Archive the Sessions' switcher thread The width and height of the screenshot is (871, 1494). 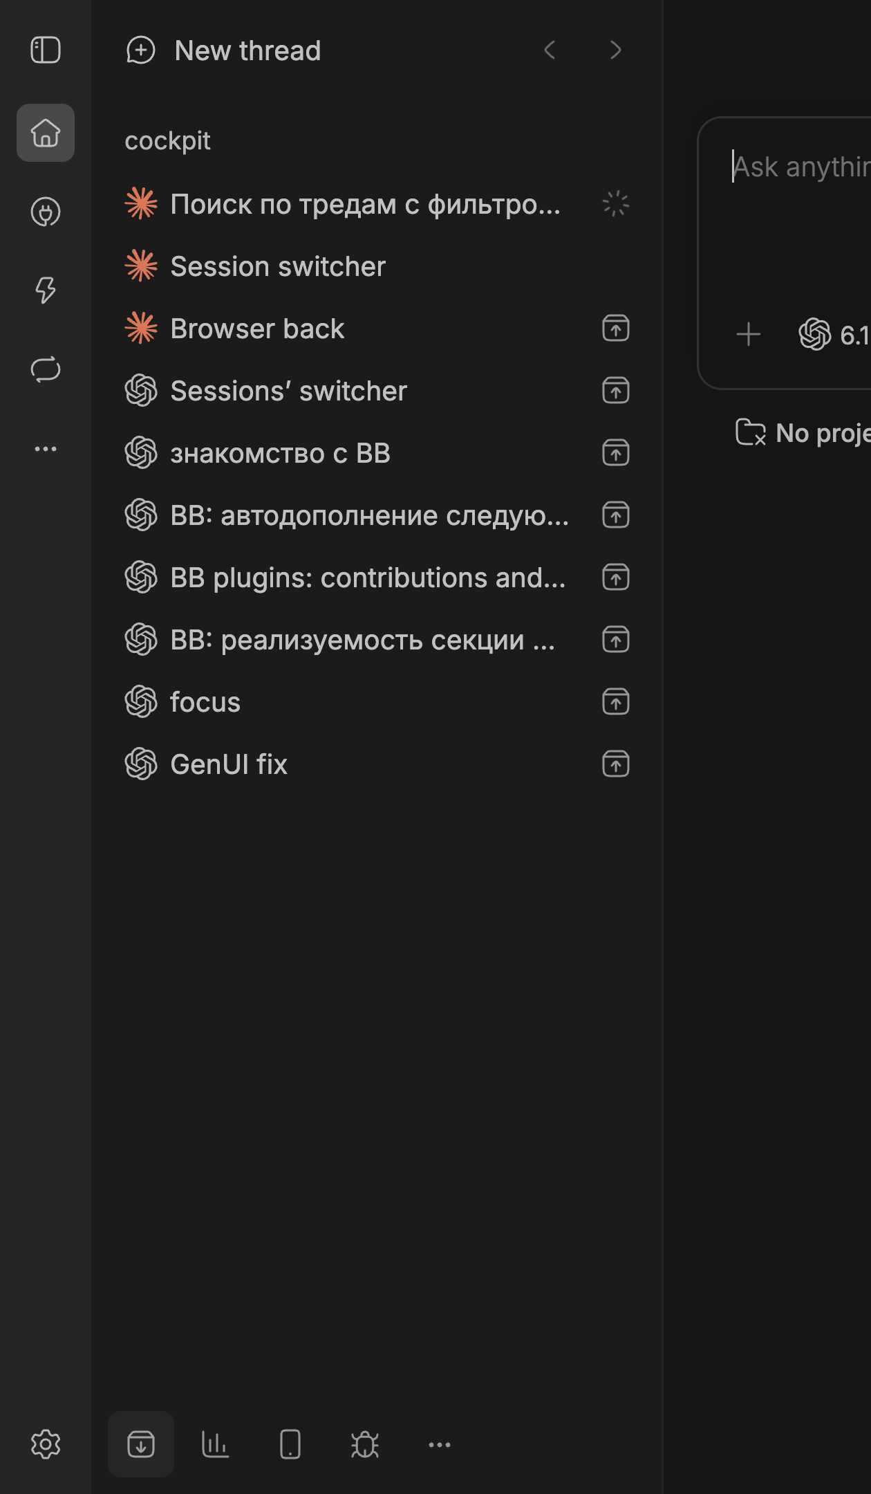[616, 391]
